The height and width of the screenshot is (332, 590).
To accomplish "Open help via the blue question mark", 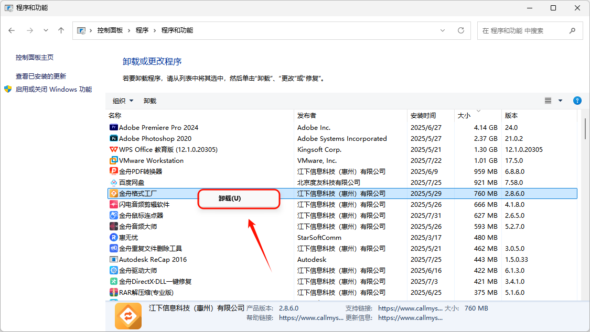I will (x=577, y=101).
